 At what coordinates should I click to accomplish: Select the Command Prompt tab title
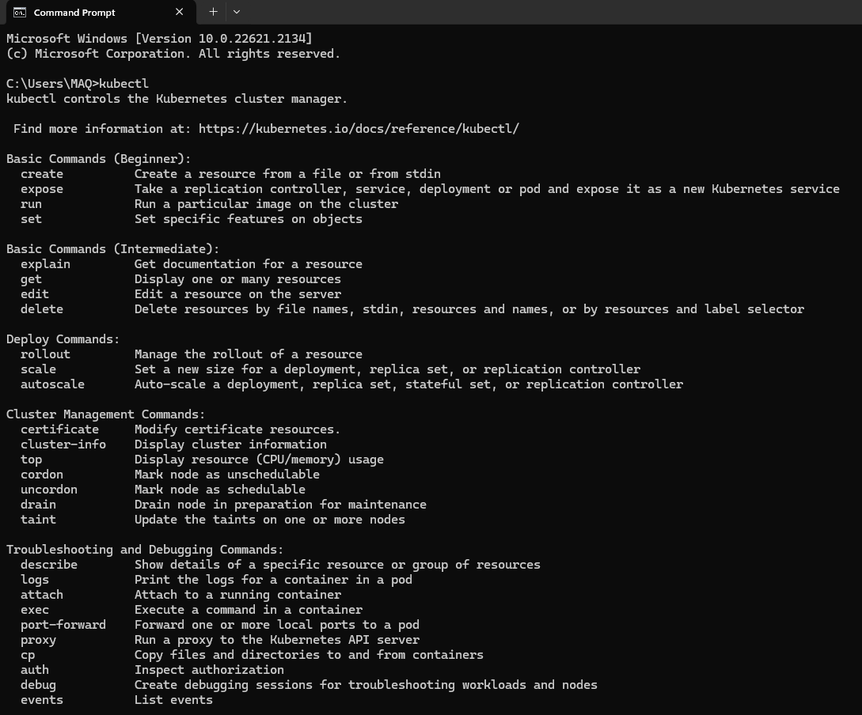[x=74, y=13]
